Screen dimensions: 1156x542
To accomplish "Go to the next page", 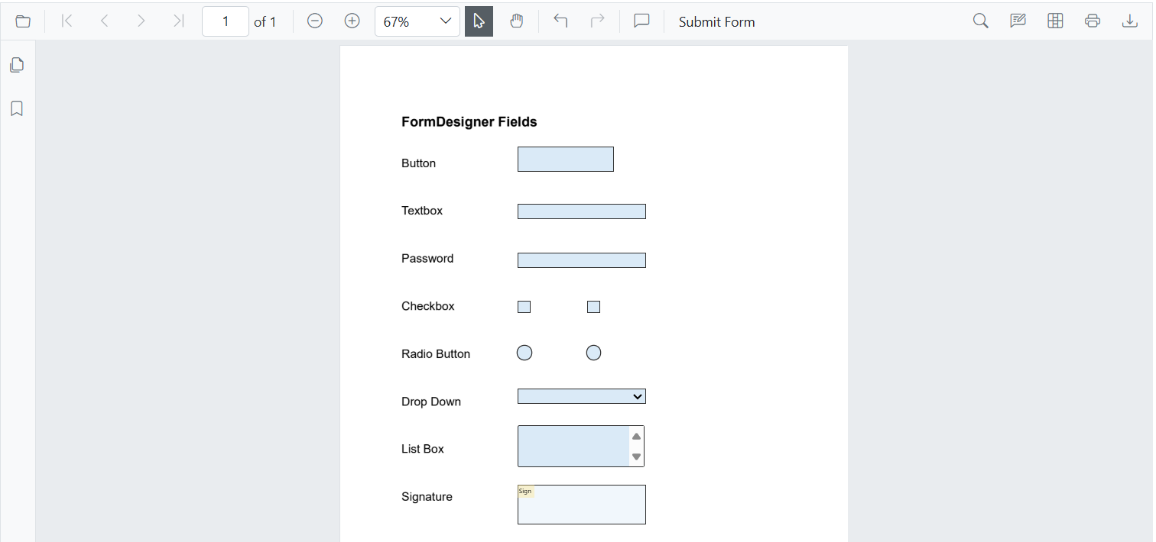I will [x=141, y=21].
